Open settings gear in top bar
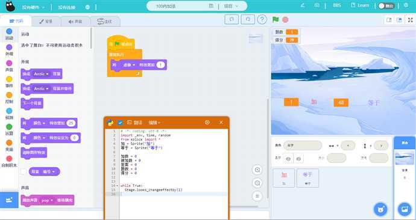 (x=406, y=5)
